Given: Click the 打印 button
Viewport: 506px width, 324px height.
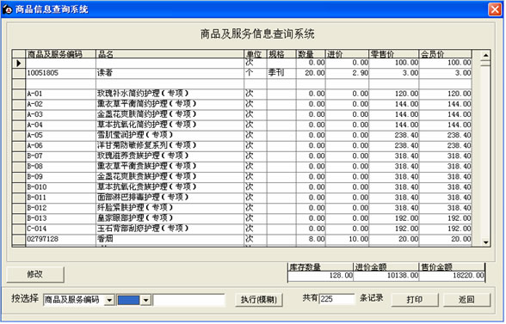Looking at the screenshot, I should tap(415, 300).
